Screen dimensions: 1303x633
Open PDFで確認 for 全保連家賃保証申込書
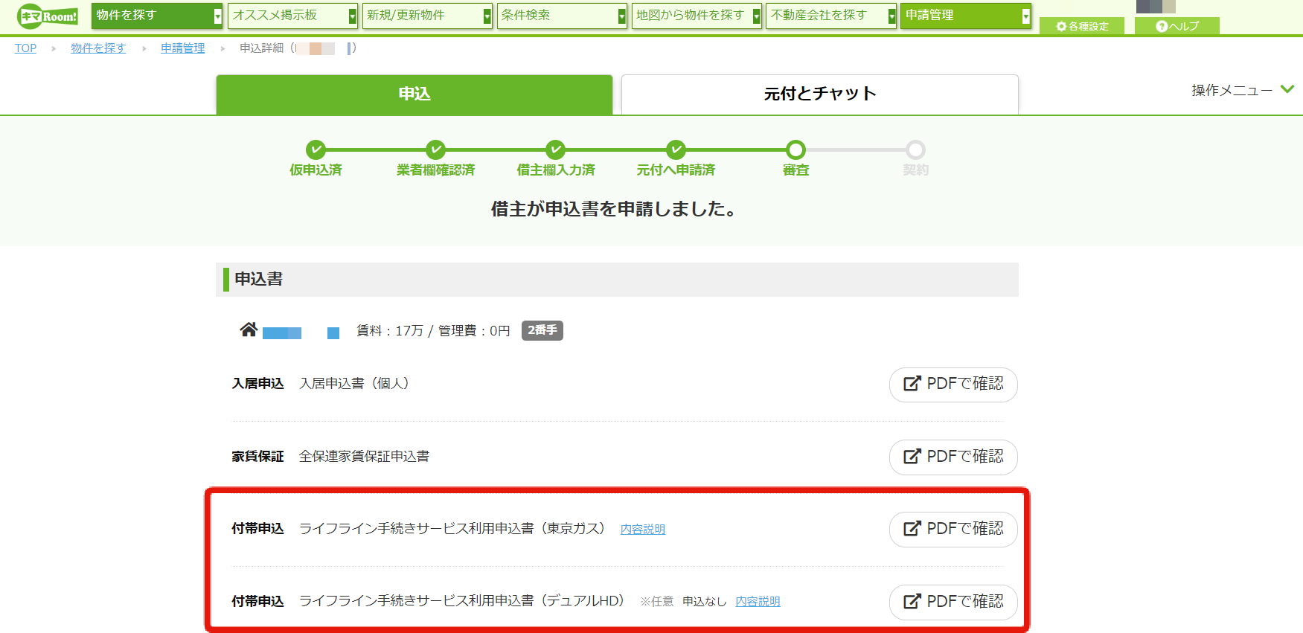point(953,457)
